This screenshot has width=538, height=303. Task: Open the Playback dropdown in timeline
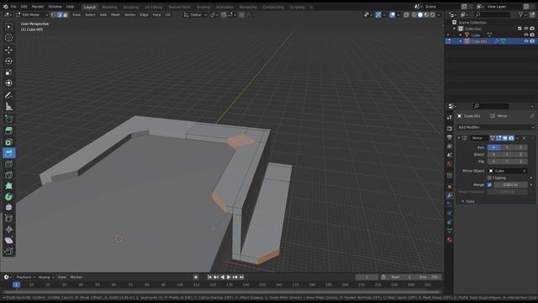(26, 277)
